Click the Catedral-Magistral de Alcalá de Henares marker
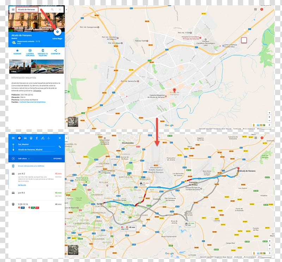 click(x=166, y=96)
